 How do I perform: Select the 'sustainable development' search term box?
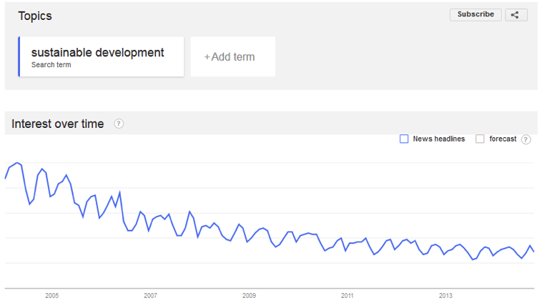click(x=102, y=56)
